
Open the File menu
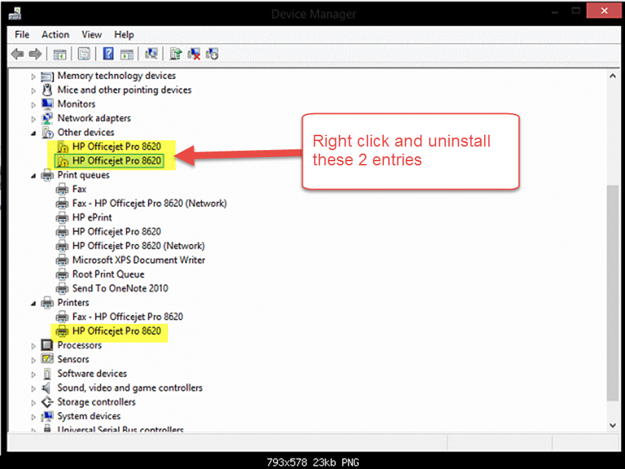point(22,34)
